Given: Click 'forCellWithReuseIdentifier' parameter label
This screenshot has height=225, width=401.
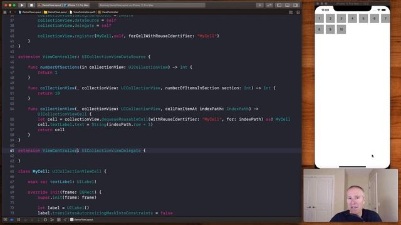Looking at the screenshot, I should point(160,36).
